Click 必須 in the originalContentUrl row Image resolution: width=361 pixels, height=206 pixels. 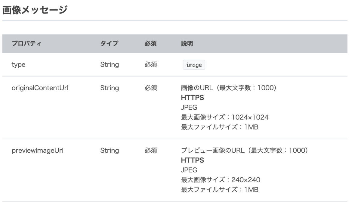click(x=151, y=88)
